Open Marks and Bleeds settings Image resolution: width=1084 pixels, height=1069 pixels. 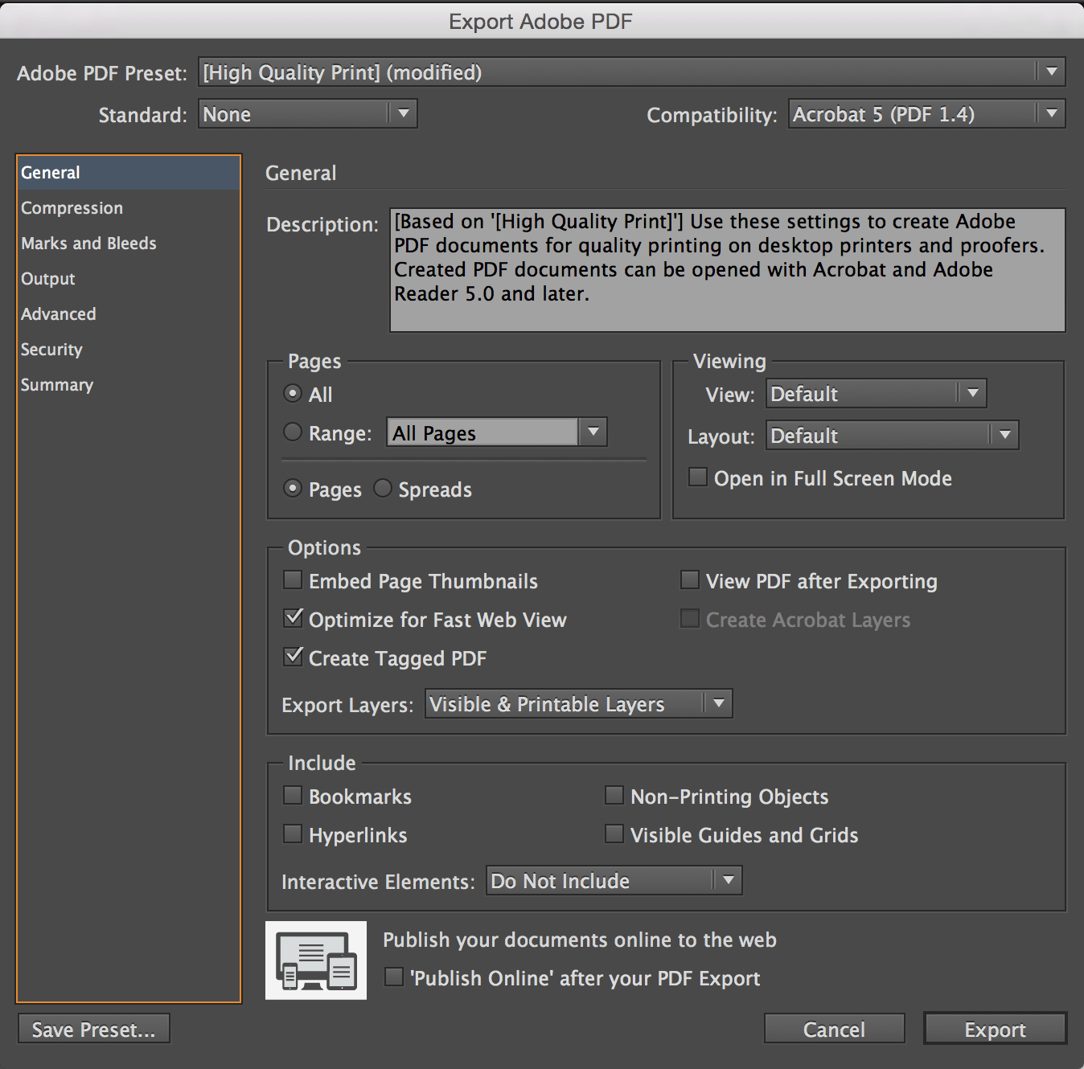(88, 244)
